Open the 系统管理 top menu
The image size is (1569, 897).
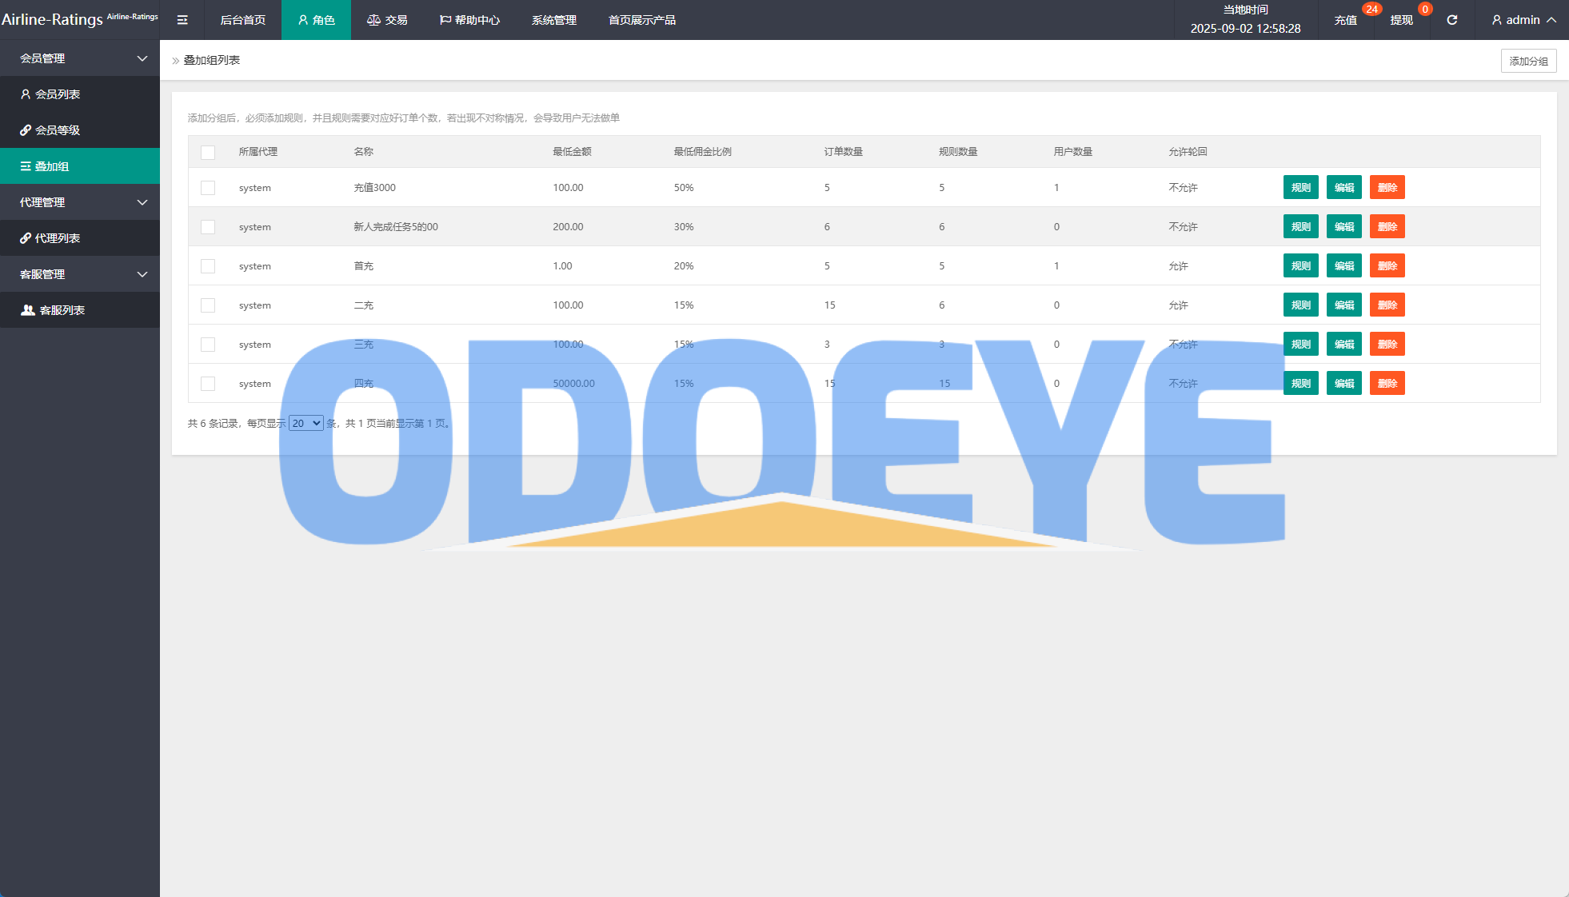[x=553, y=20]
